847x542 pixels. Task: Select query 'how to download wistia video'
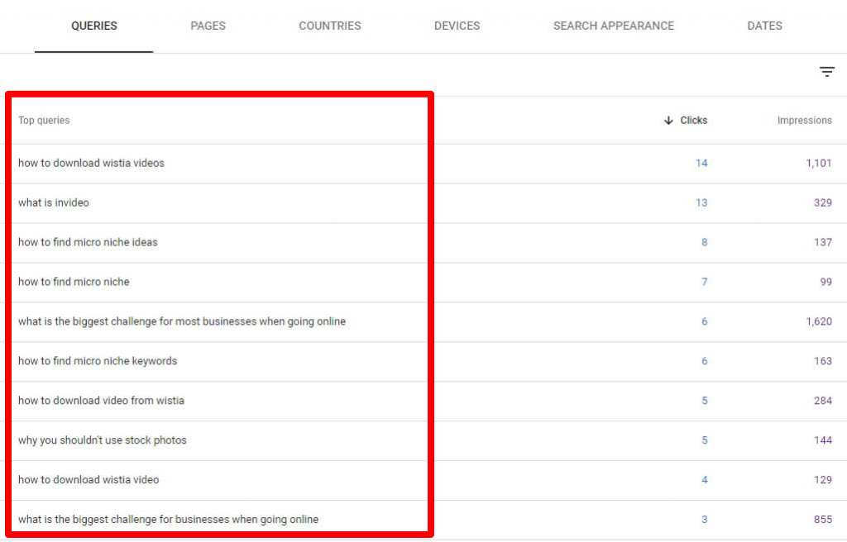pyautogui.click(x=89, y=479)
